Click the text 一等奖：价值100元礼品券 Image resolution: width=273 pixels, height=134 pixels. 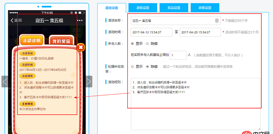pyautogui.click(x=37, y=59)
